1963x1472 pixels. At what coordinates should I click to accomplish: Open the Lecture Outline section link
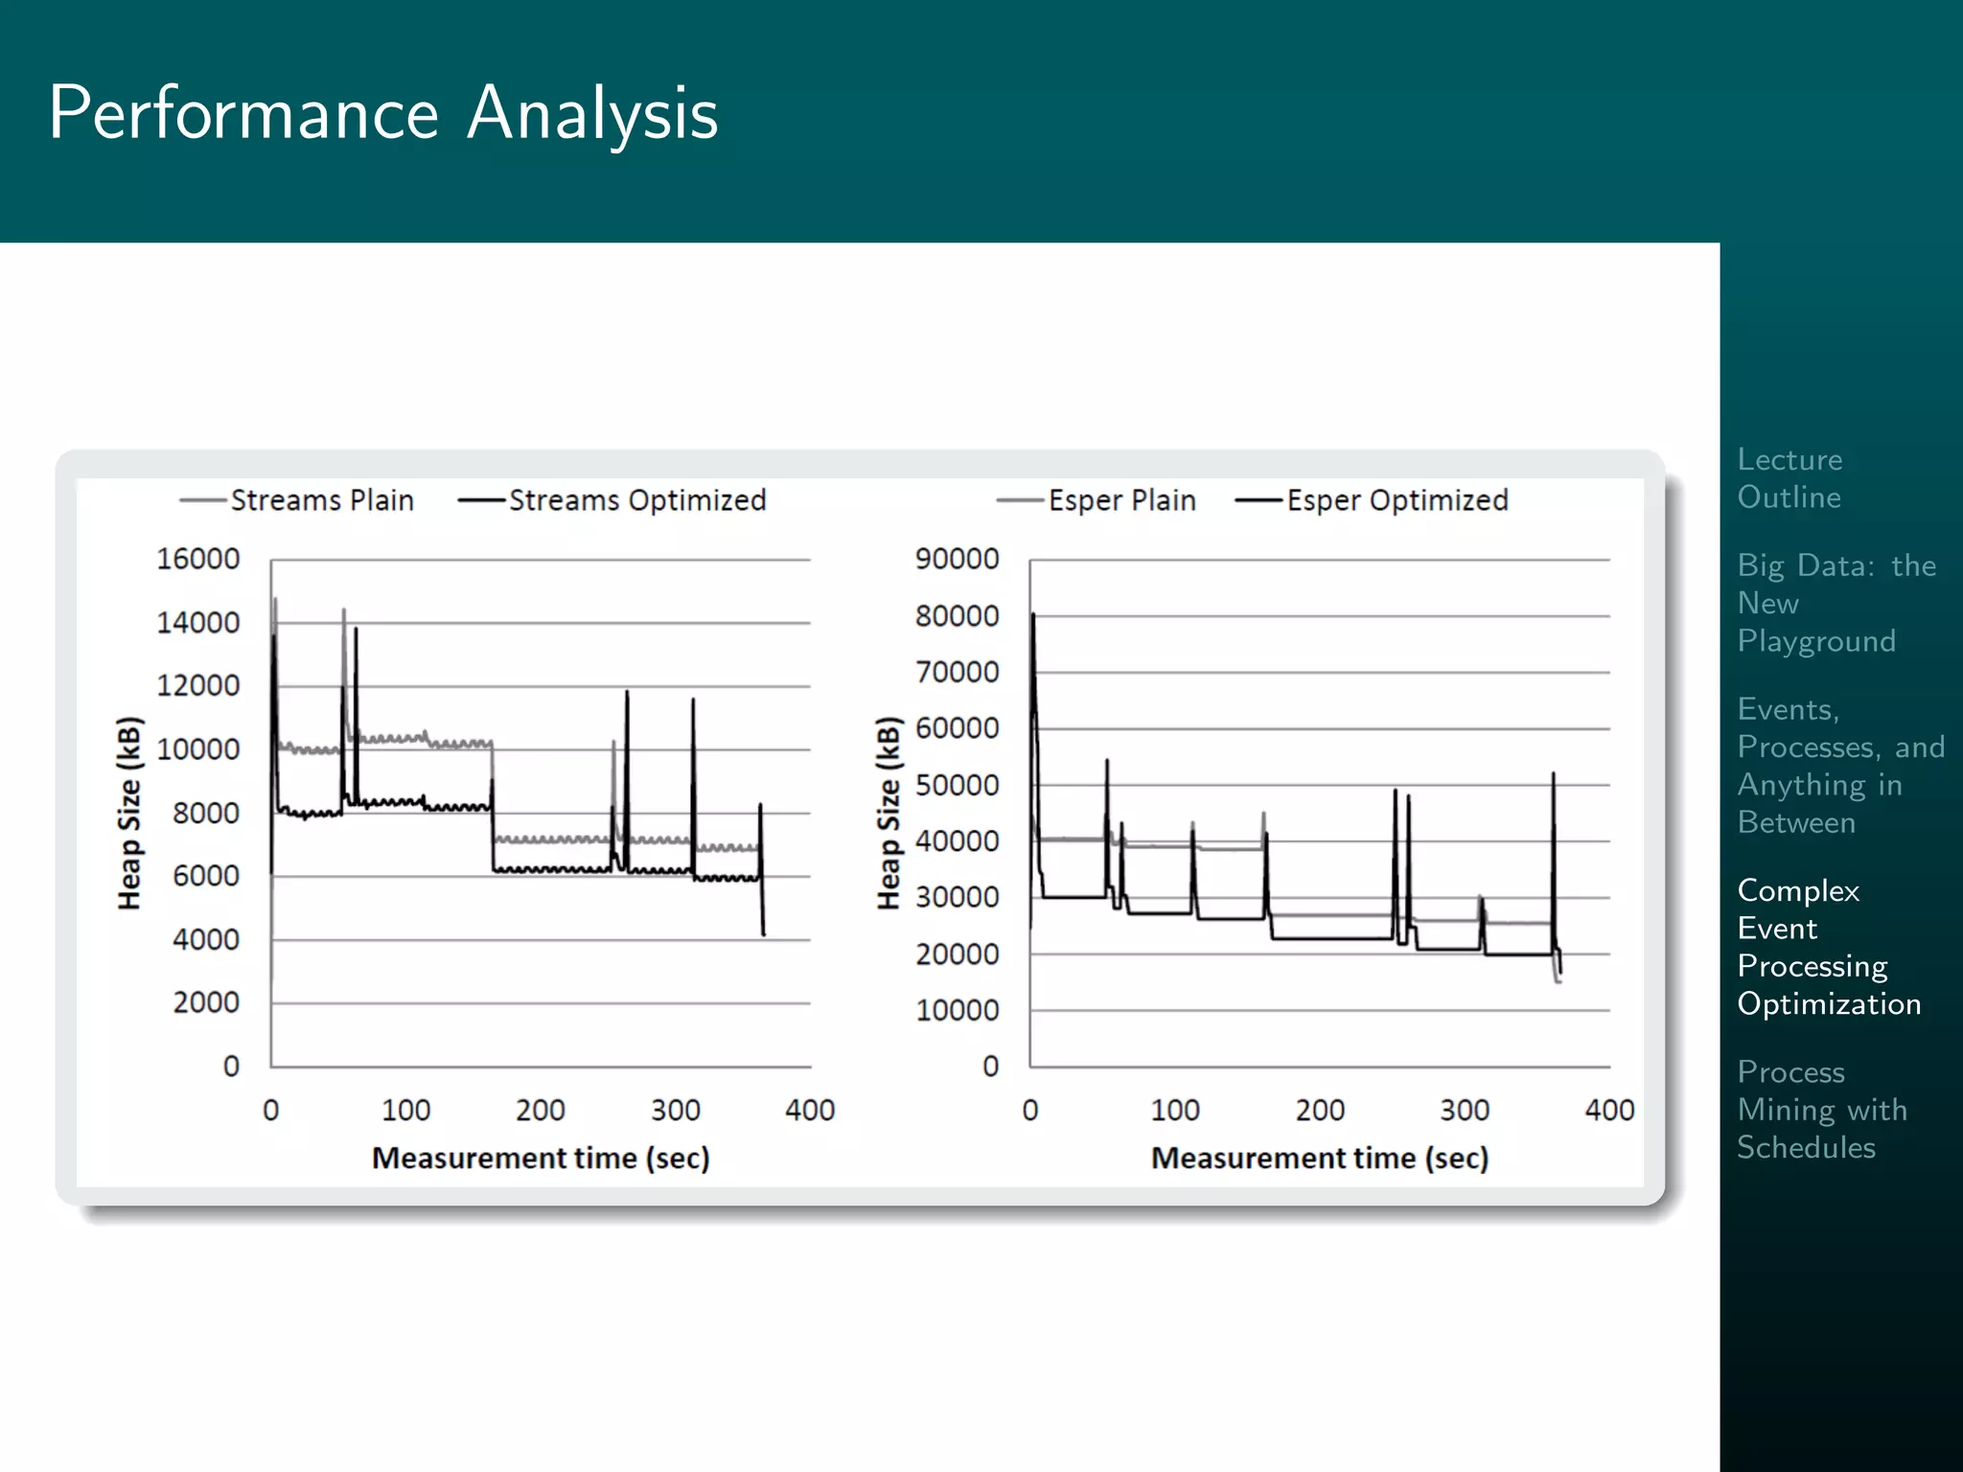coord(1789,478)
